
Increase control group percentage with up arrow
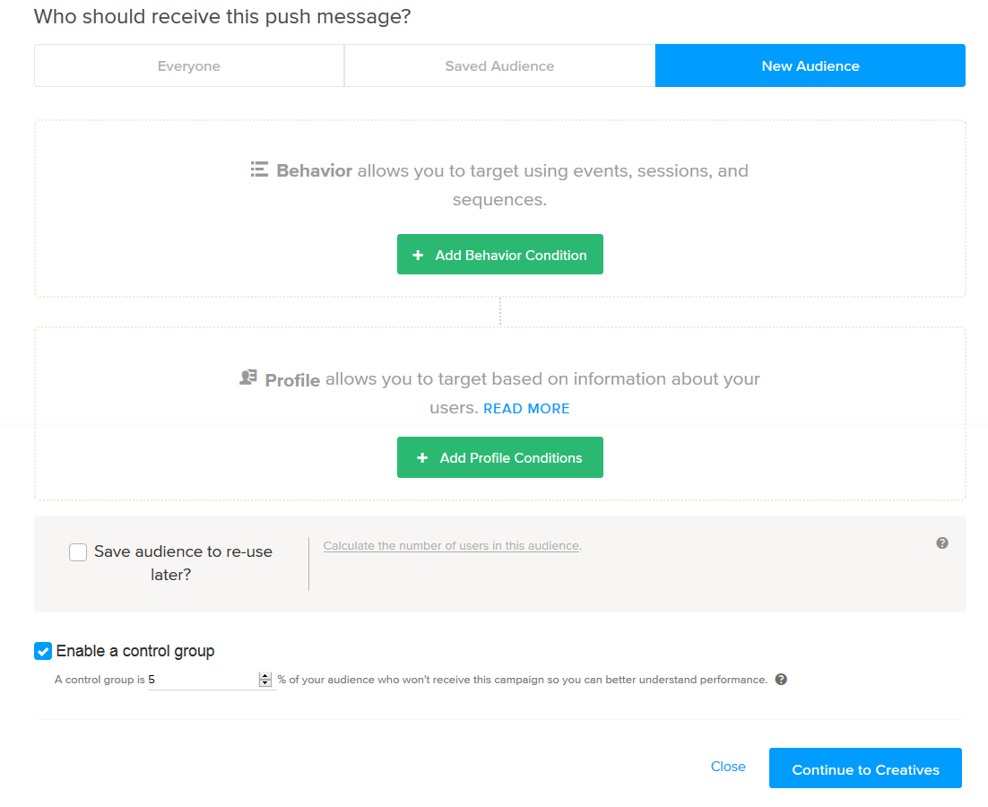(264, 676)
